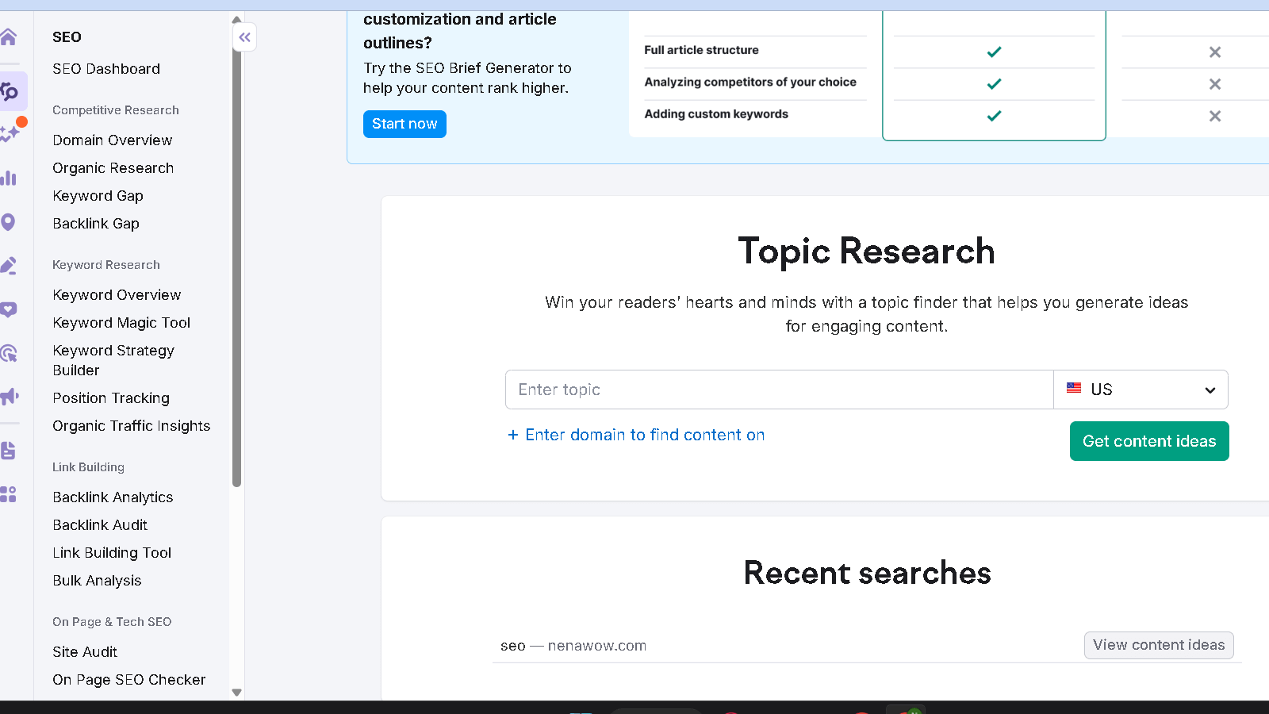
Task: Open the Reports document icon
Action: point(9,451)
